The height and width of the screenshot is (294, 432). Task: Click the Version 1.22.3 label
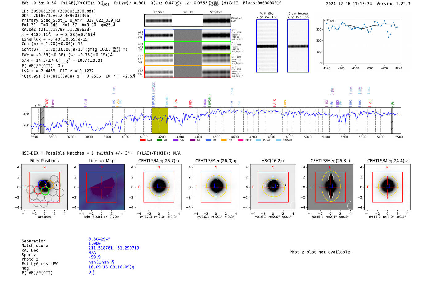pyautogui.click(x=393, y=4)
